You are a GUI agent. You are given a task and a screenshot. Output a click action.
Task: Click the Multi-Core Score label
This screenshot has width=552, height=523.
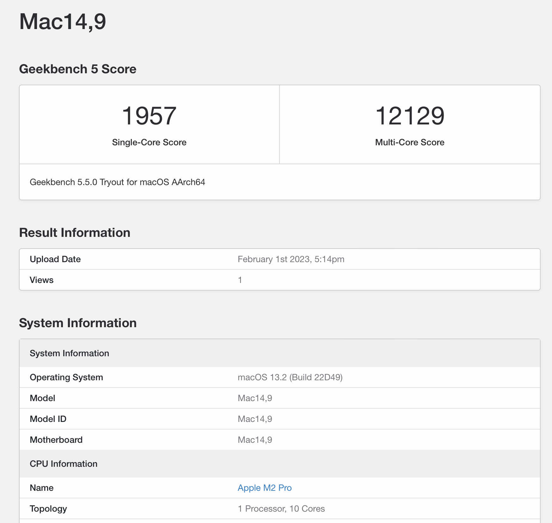409,142
